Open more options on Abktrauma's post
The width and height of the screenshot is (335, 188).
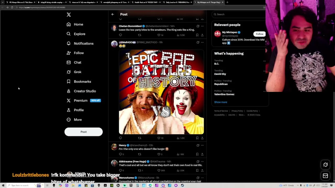pyautogui.click(x=202, y=161)
